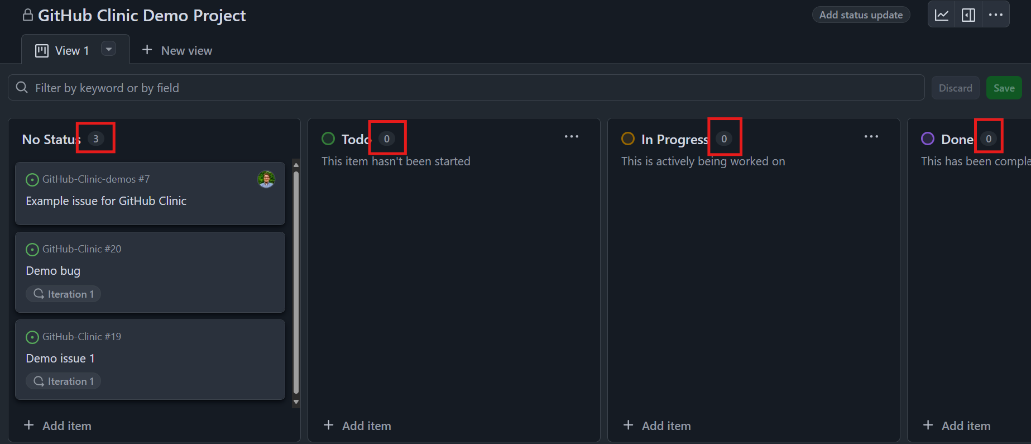1031x444 pixels.
Task: Click the lock icon beside the project title
Action: 27,15
